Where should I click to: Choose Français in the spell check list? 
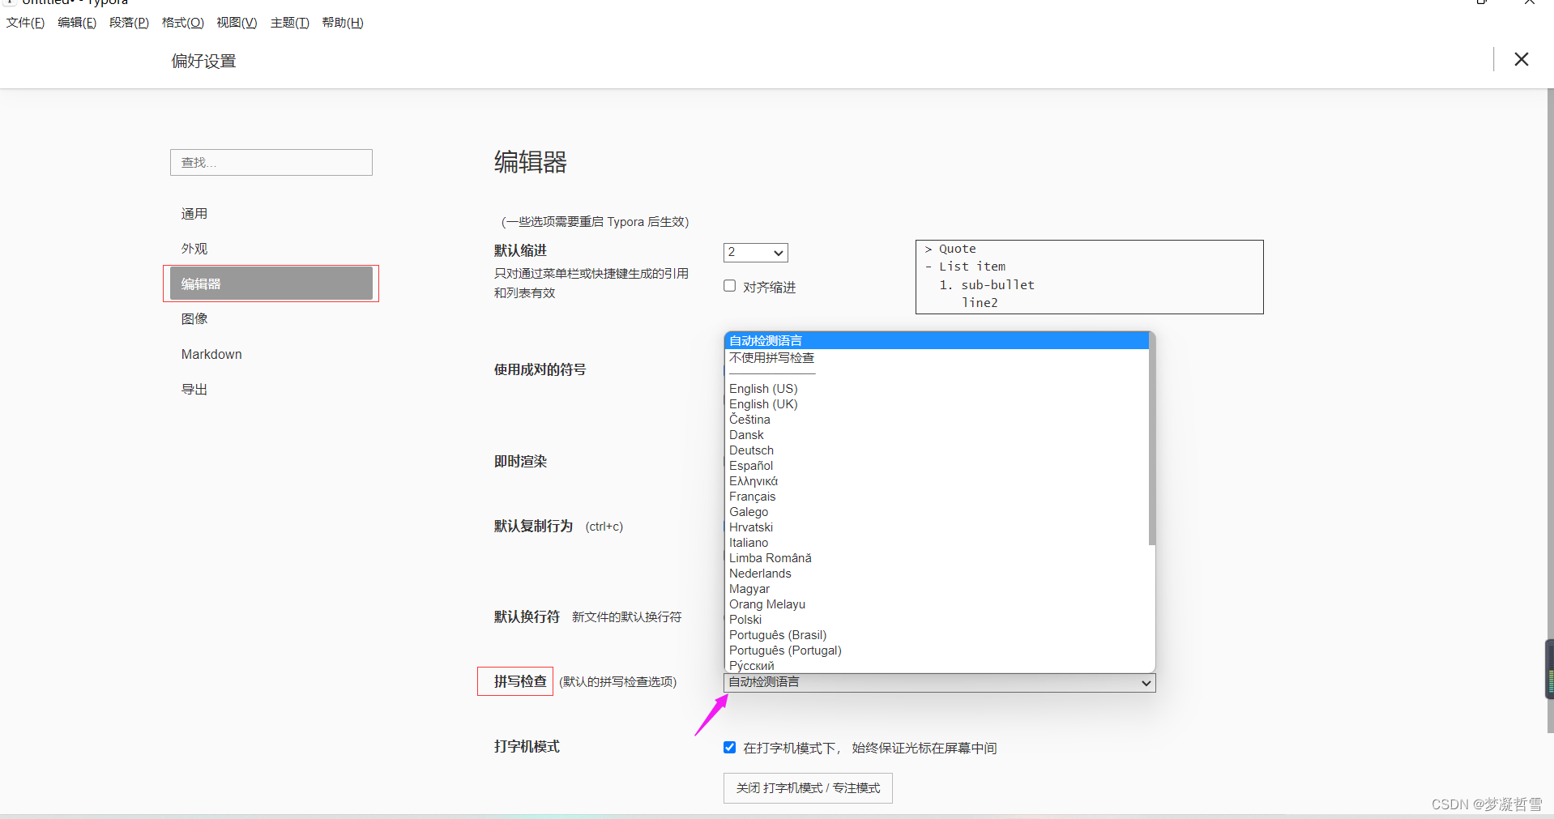[x=752, y=497]
